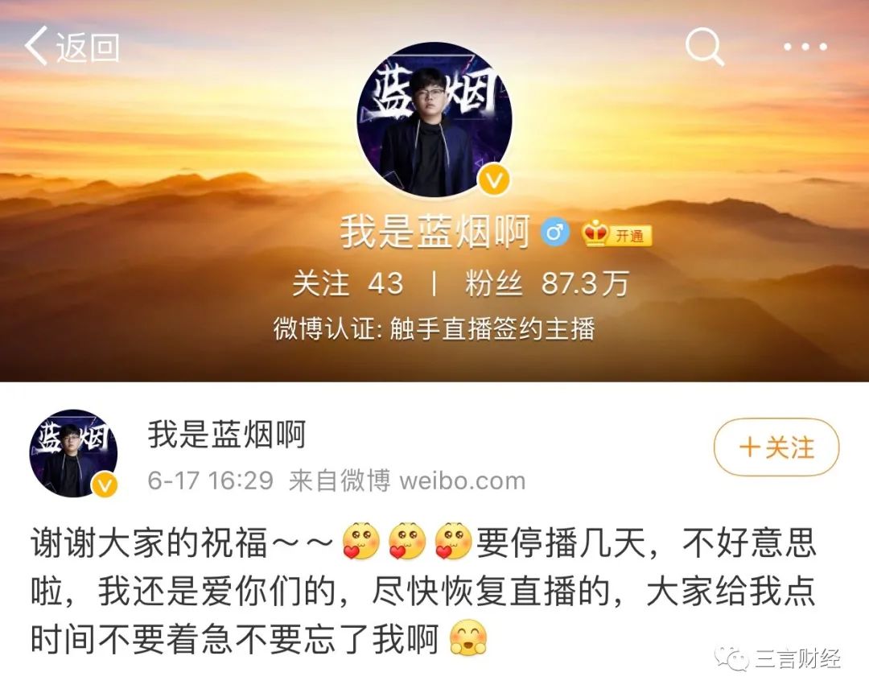The width and height of the screenshot is (869, 697).
Task: Tap the profile name 我是蓝烟啊 in header
Action: pos(435,232)
